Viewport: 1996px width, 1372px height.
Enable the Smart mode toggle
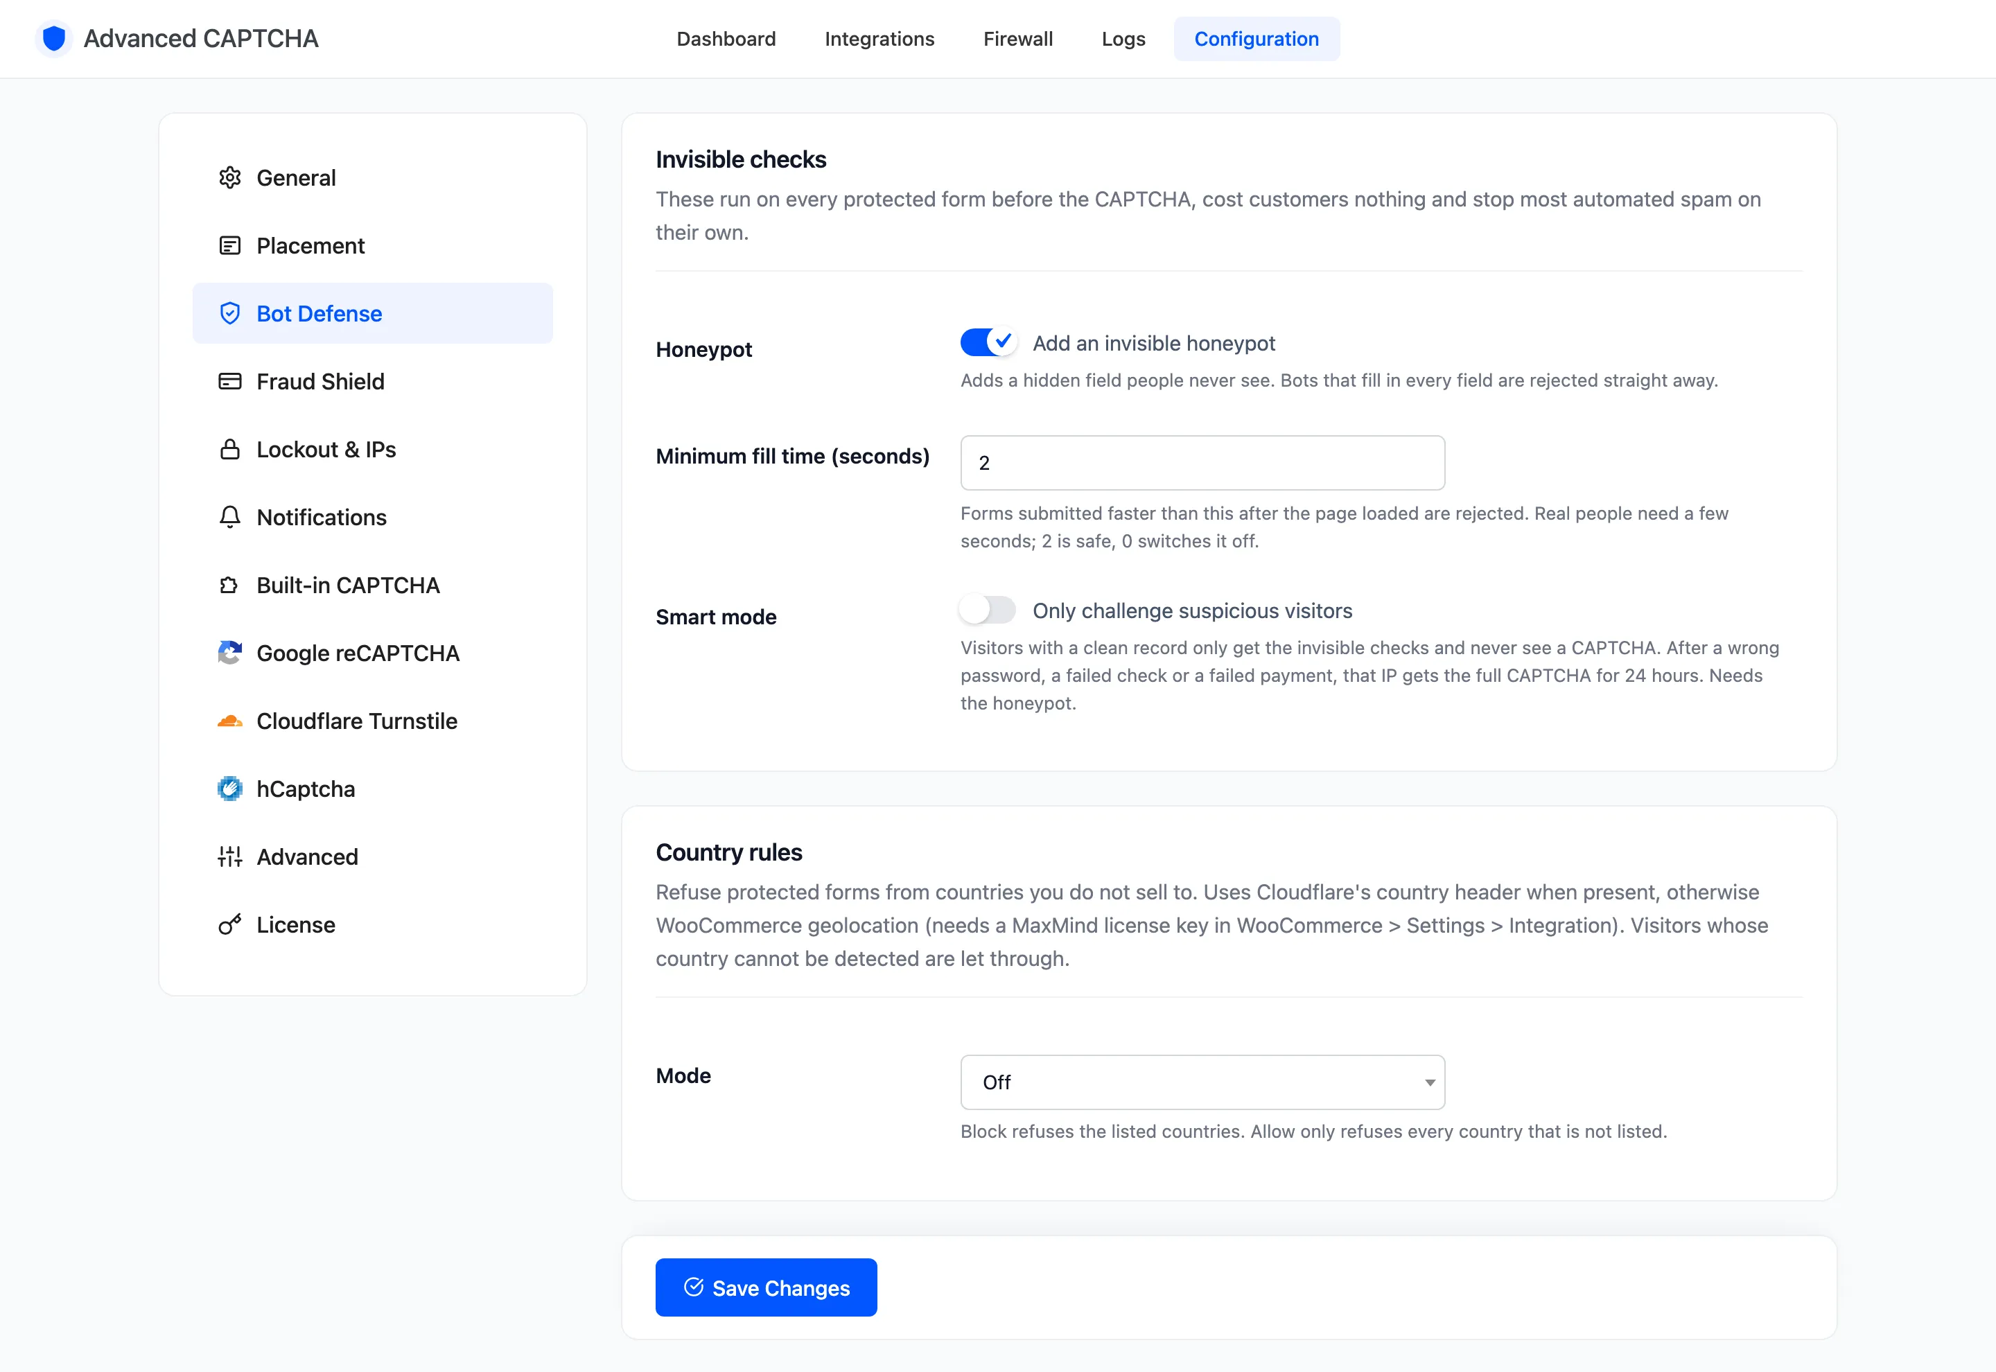pos(988,610)
